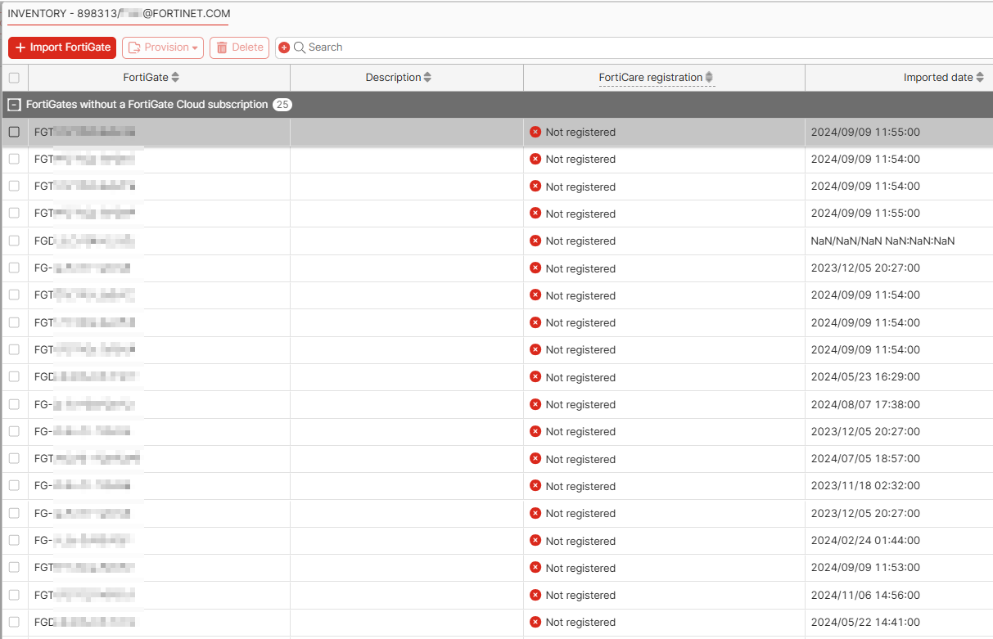Viewport: 993px width, 639px height.
Task: Click Import FortiGate button
Action: [x=62, y=47]
